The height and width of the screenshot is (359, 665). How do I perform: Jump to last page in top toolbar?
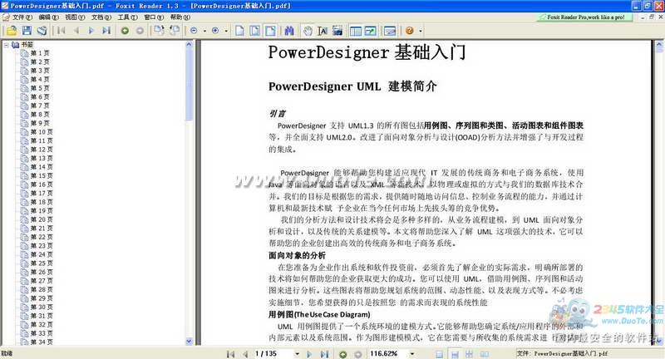tap(106, 31)
